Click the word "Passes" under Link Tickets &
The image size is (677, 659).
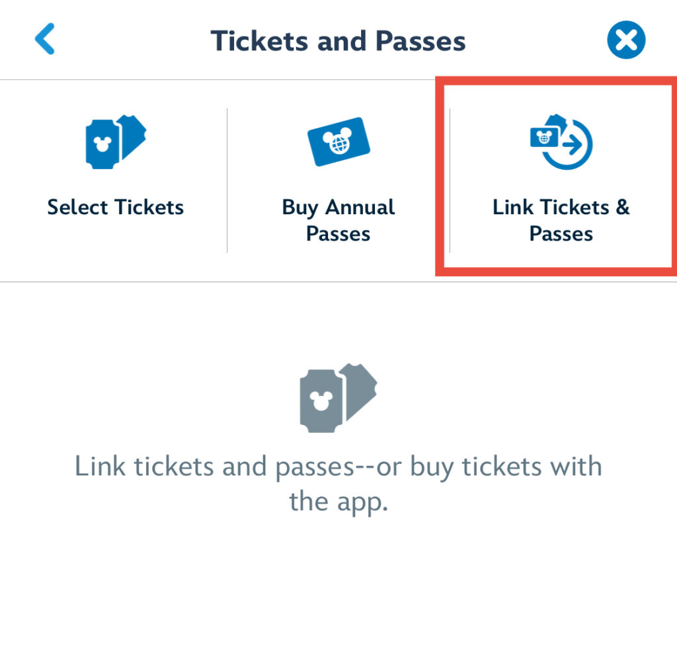[x=561, y=234]
